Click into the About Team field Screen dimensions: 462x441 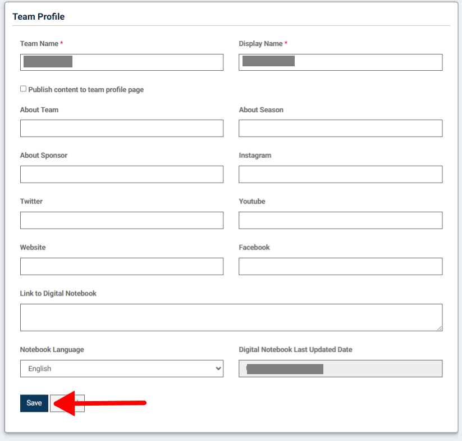[122, 128]
